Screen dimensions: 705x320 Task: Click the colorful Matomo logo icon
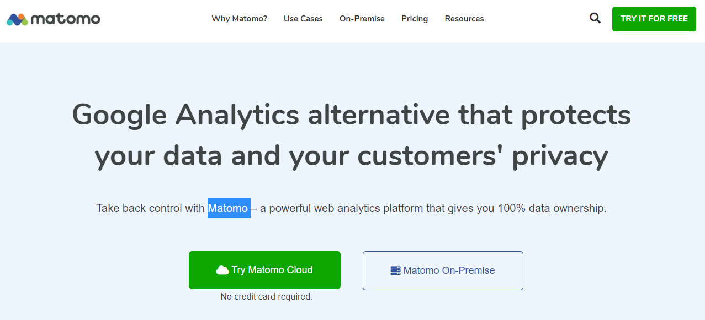17,19
